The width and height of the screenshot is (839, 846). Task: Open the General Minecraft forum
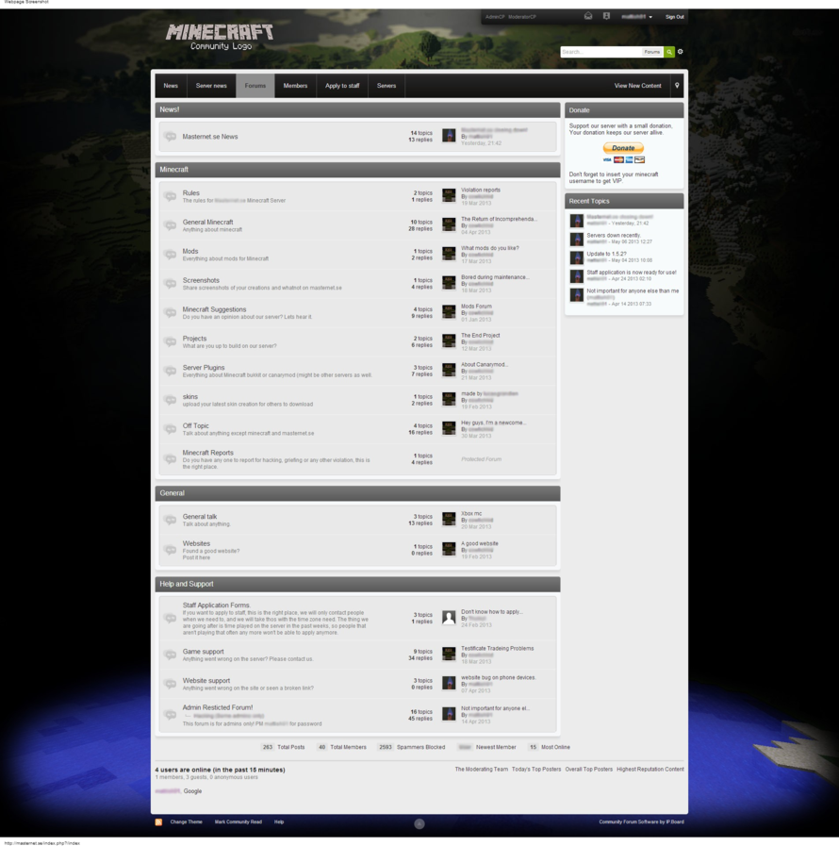(x=208, y=223)
